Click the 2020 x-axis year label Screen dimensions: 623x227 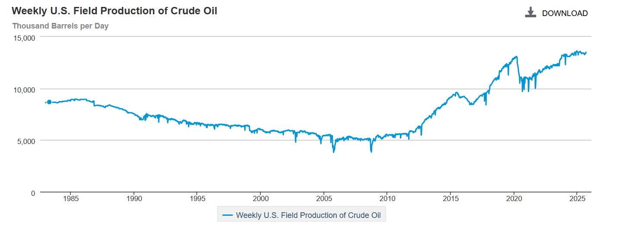coord(514,199)
